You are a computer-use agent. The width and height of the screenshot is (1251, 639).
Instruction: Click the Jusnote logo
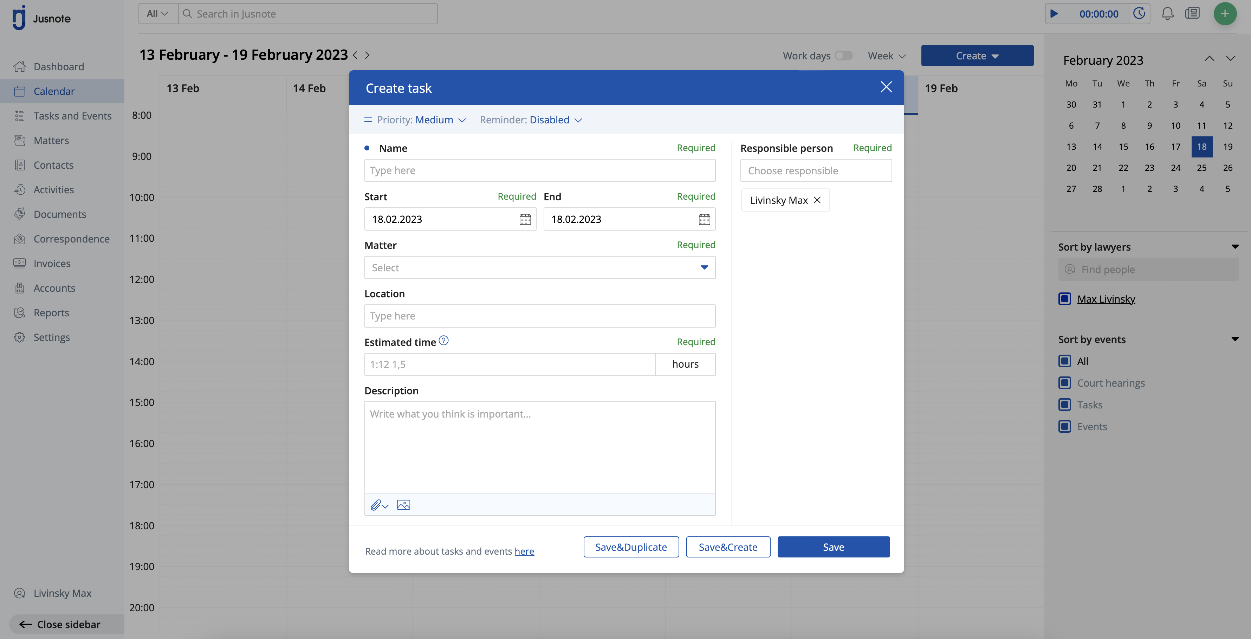41,18
